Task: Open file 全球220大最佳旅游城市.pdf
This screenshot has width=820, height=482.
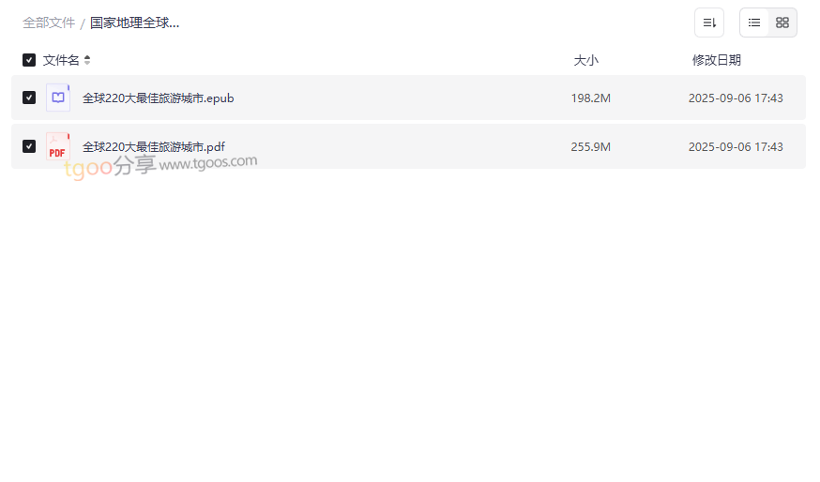Action: pyautogui.click(x=154, y=147)
